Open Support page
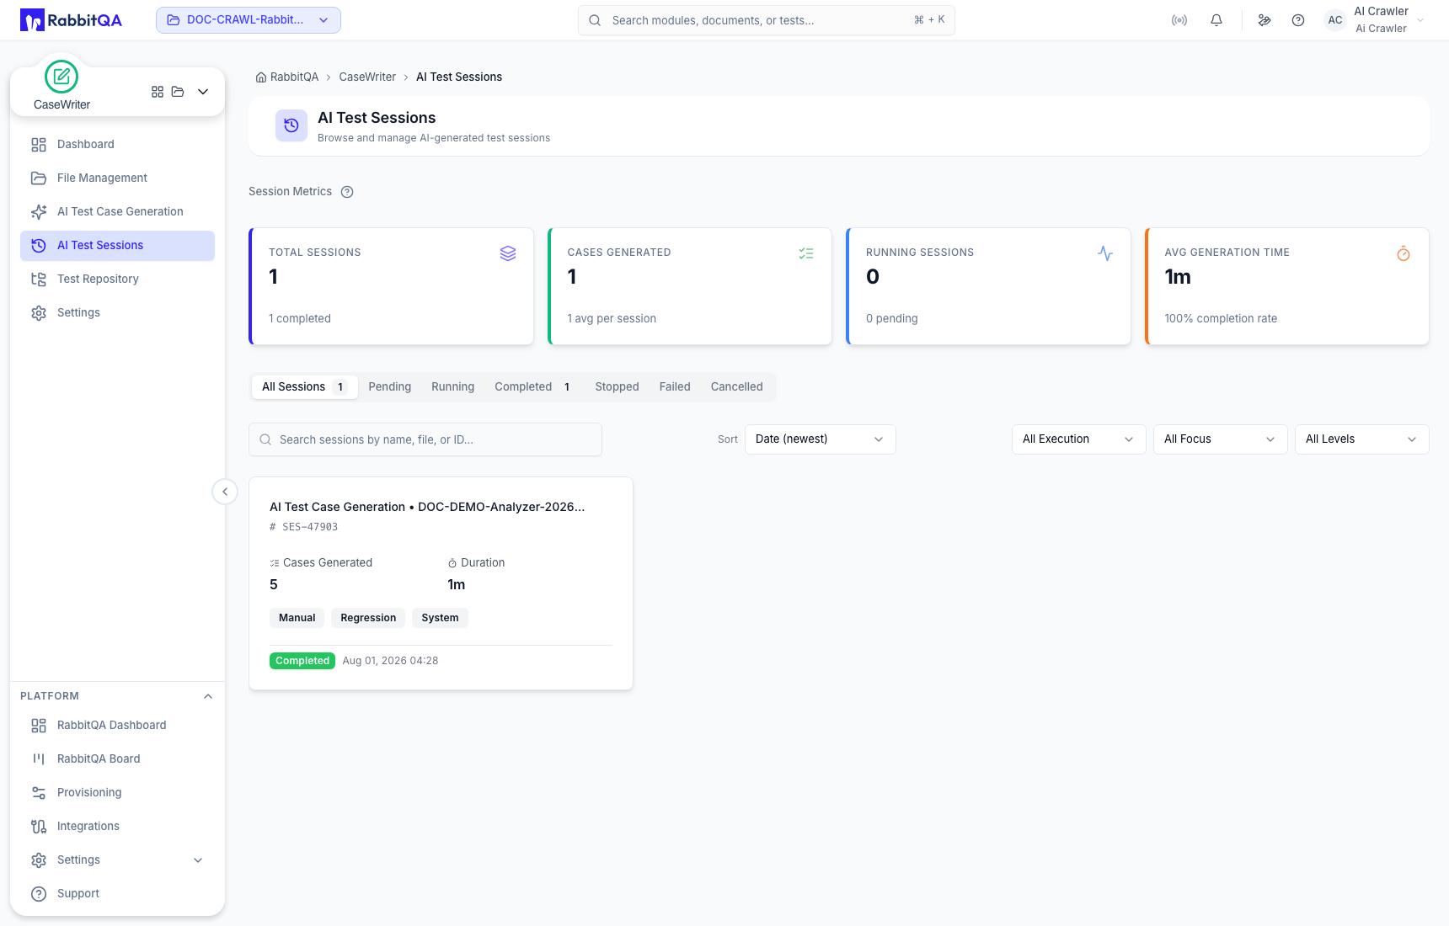1449x926 pixels. pyautogui.click(x=117, y=894)
